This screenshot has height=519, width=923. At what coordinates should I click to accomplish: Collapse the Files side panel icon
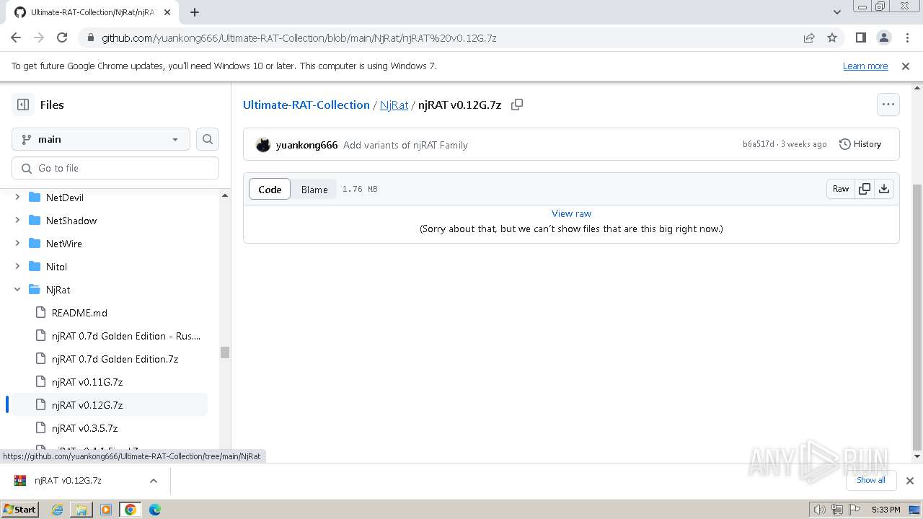point(23,105)
